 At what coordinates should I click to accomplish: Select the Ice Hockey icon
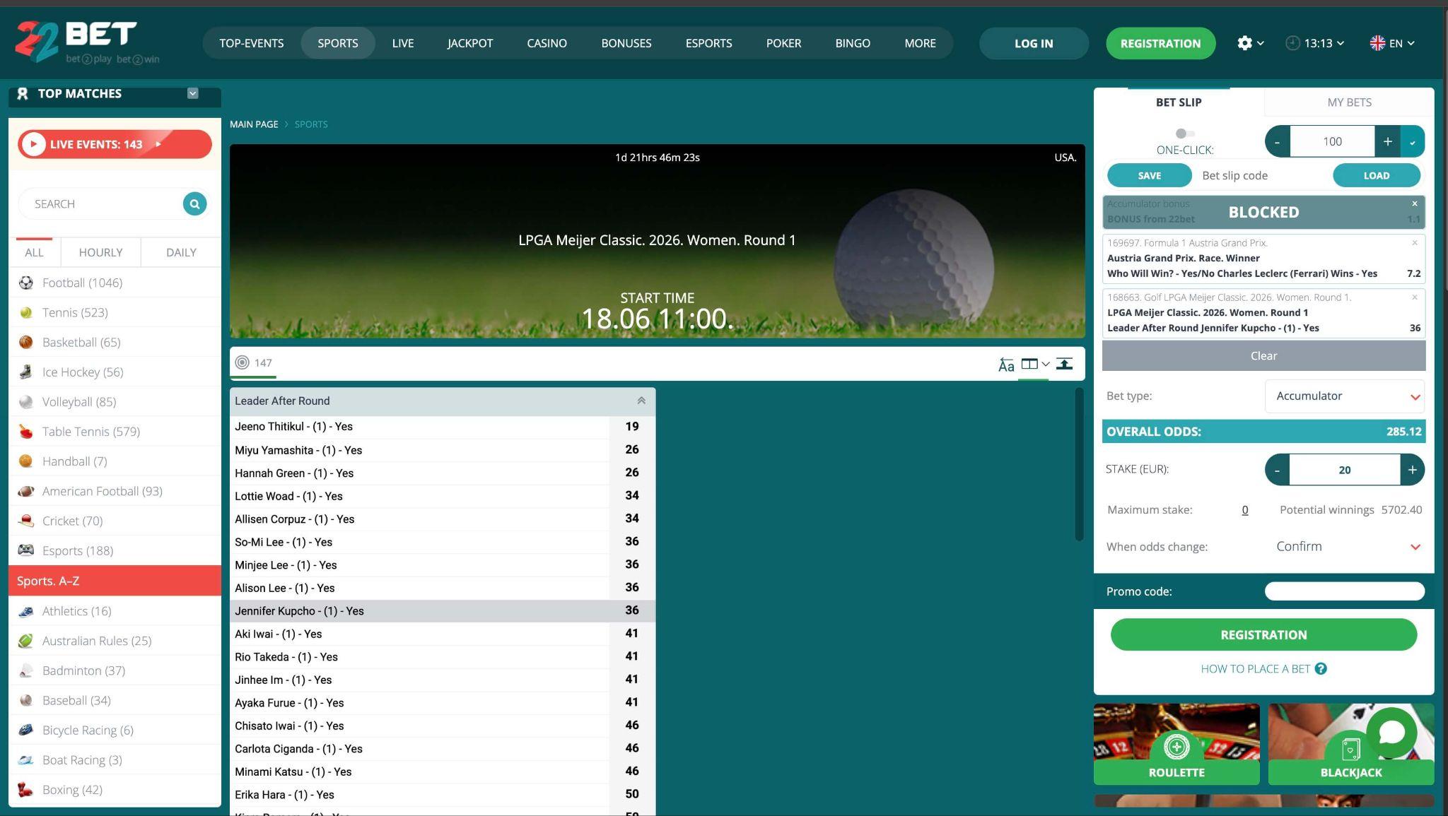click(26, 372)
